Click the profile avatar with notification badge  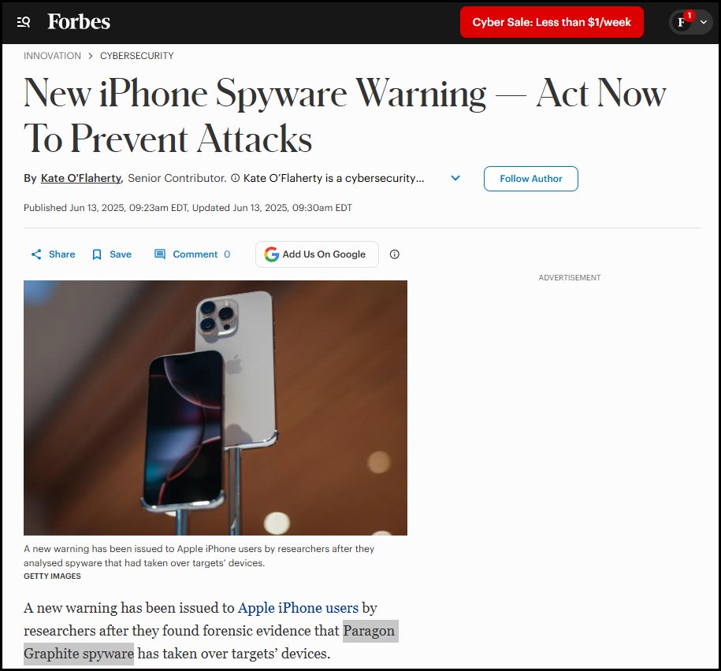pos(682,22)
